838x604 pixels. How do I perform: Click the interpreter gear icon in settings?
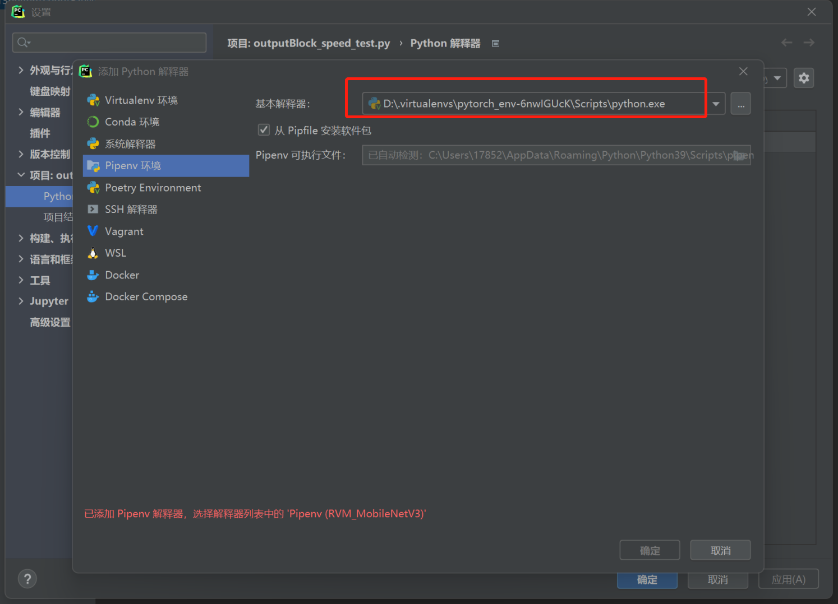pos(804,78)
